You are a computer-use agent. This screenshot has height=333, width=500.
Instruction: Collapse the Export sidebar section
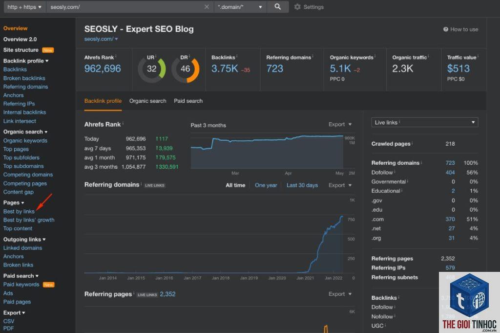[x=14, y=312]
